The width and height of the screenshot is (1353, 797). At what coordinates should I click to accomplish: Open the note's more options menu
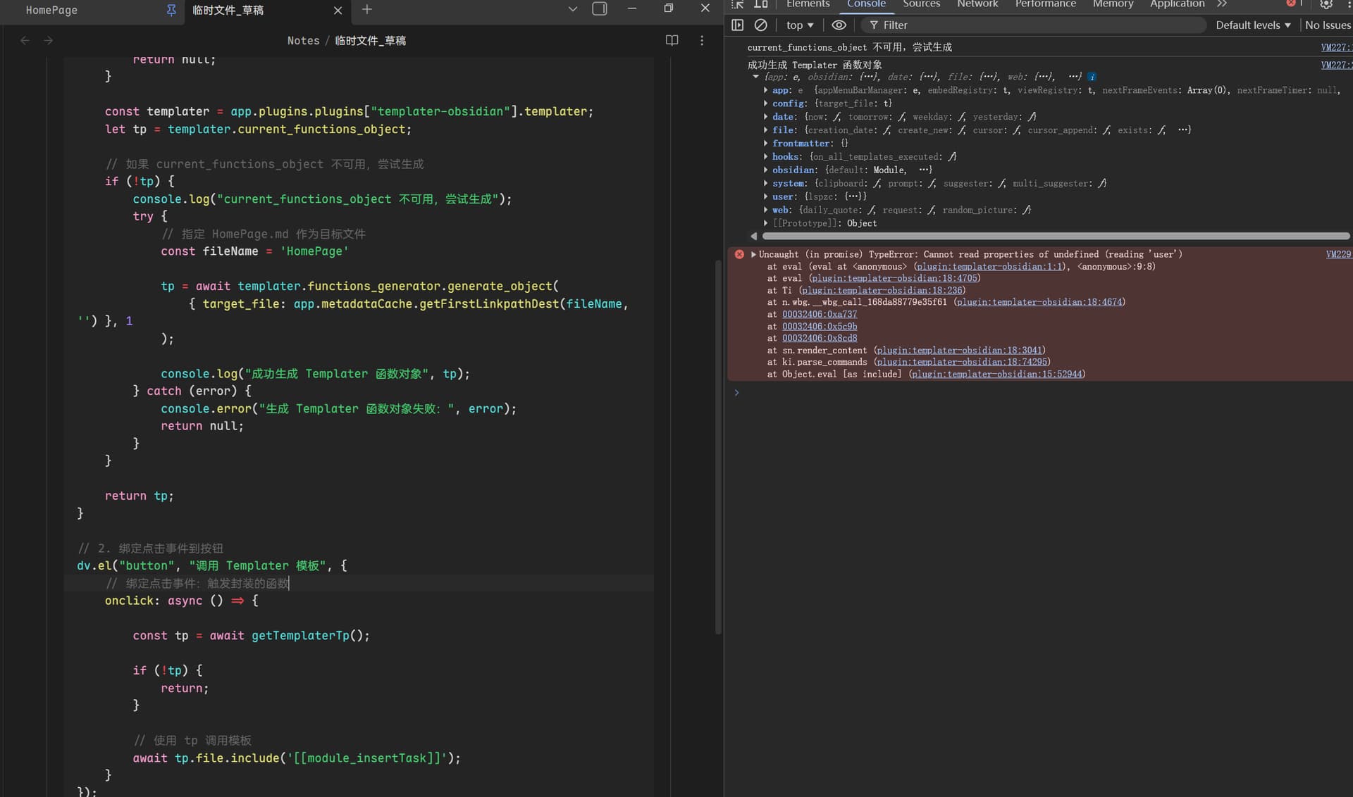[701, 40]
